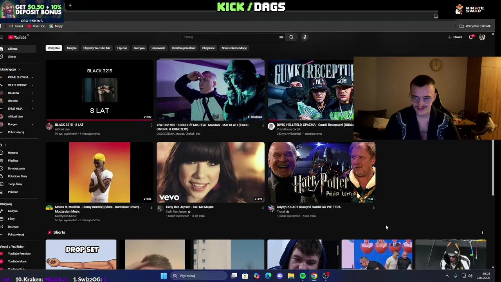Image resolution: width=501 pixels, height=282 pixels.
Task: Select the Obejrzane filter chip
Action: pyautogui.click(x=208, y=48)
